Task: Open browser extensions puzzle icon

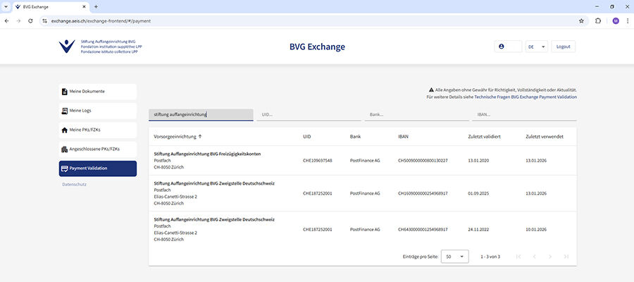Action: (x=598, y=21)
